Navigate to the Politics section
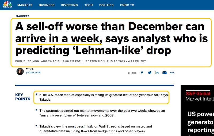The image size is (214, 136). [107, 5]
